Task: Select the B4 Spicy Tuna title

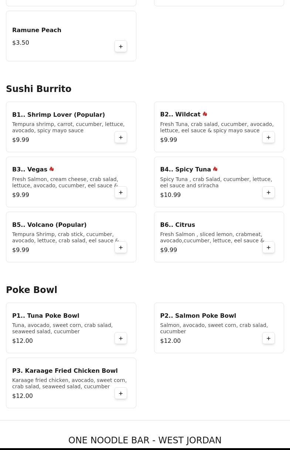Action: coord(185,170)
